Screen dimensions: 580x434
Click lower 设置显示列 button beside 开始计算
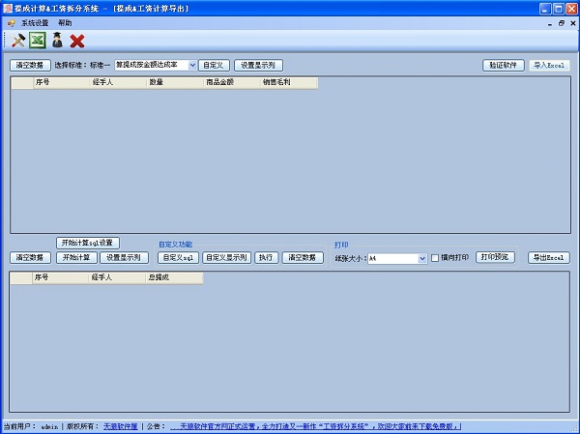124,257
